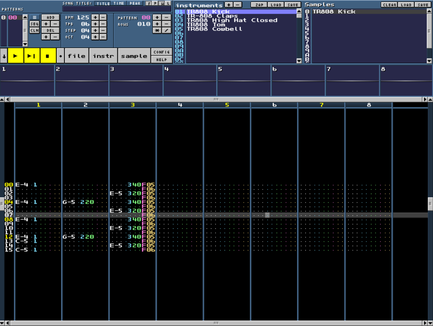Image resolution: width=433 pixels, height=326 pixels.
Task: Click the slash button under ROWS
Action: click(166, 31)
